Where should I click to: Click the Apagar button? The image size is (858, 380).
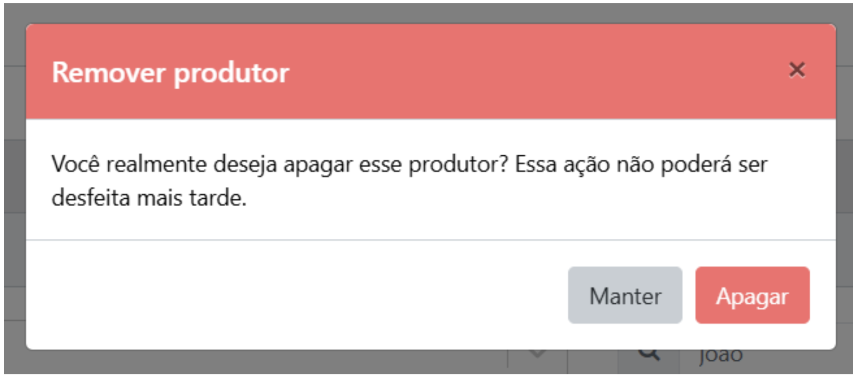coord(752,295)
